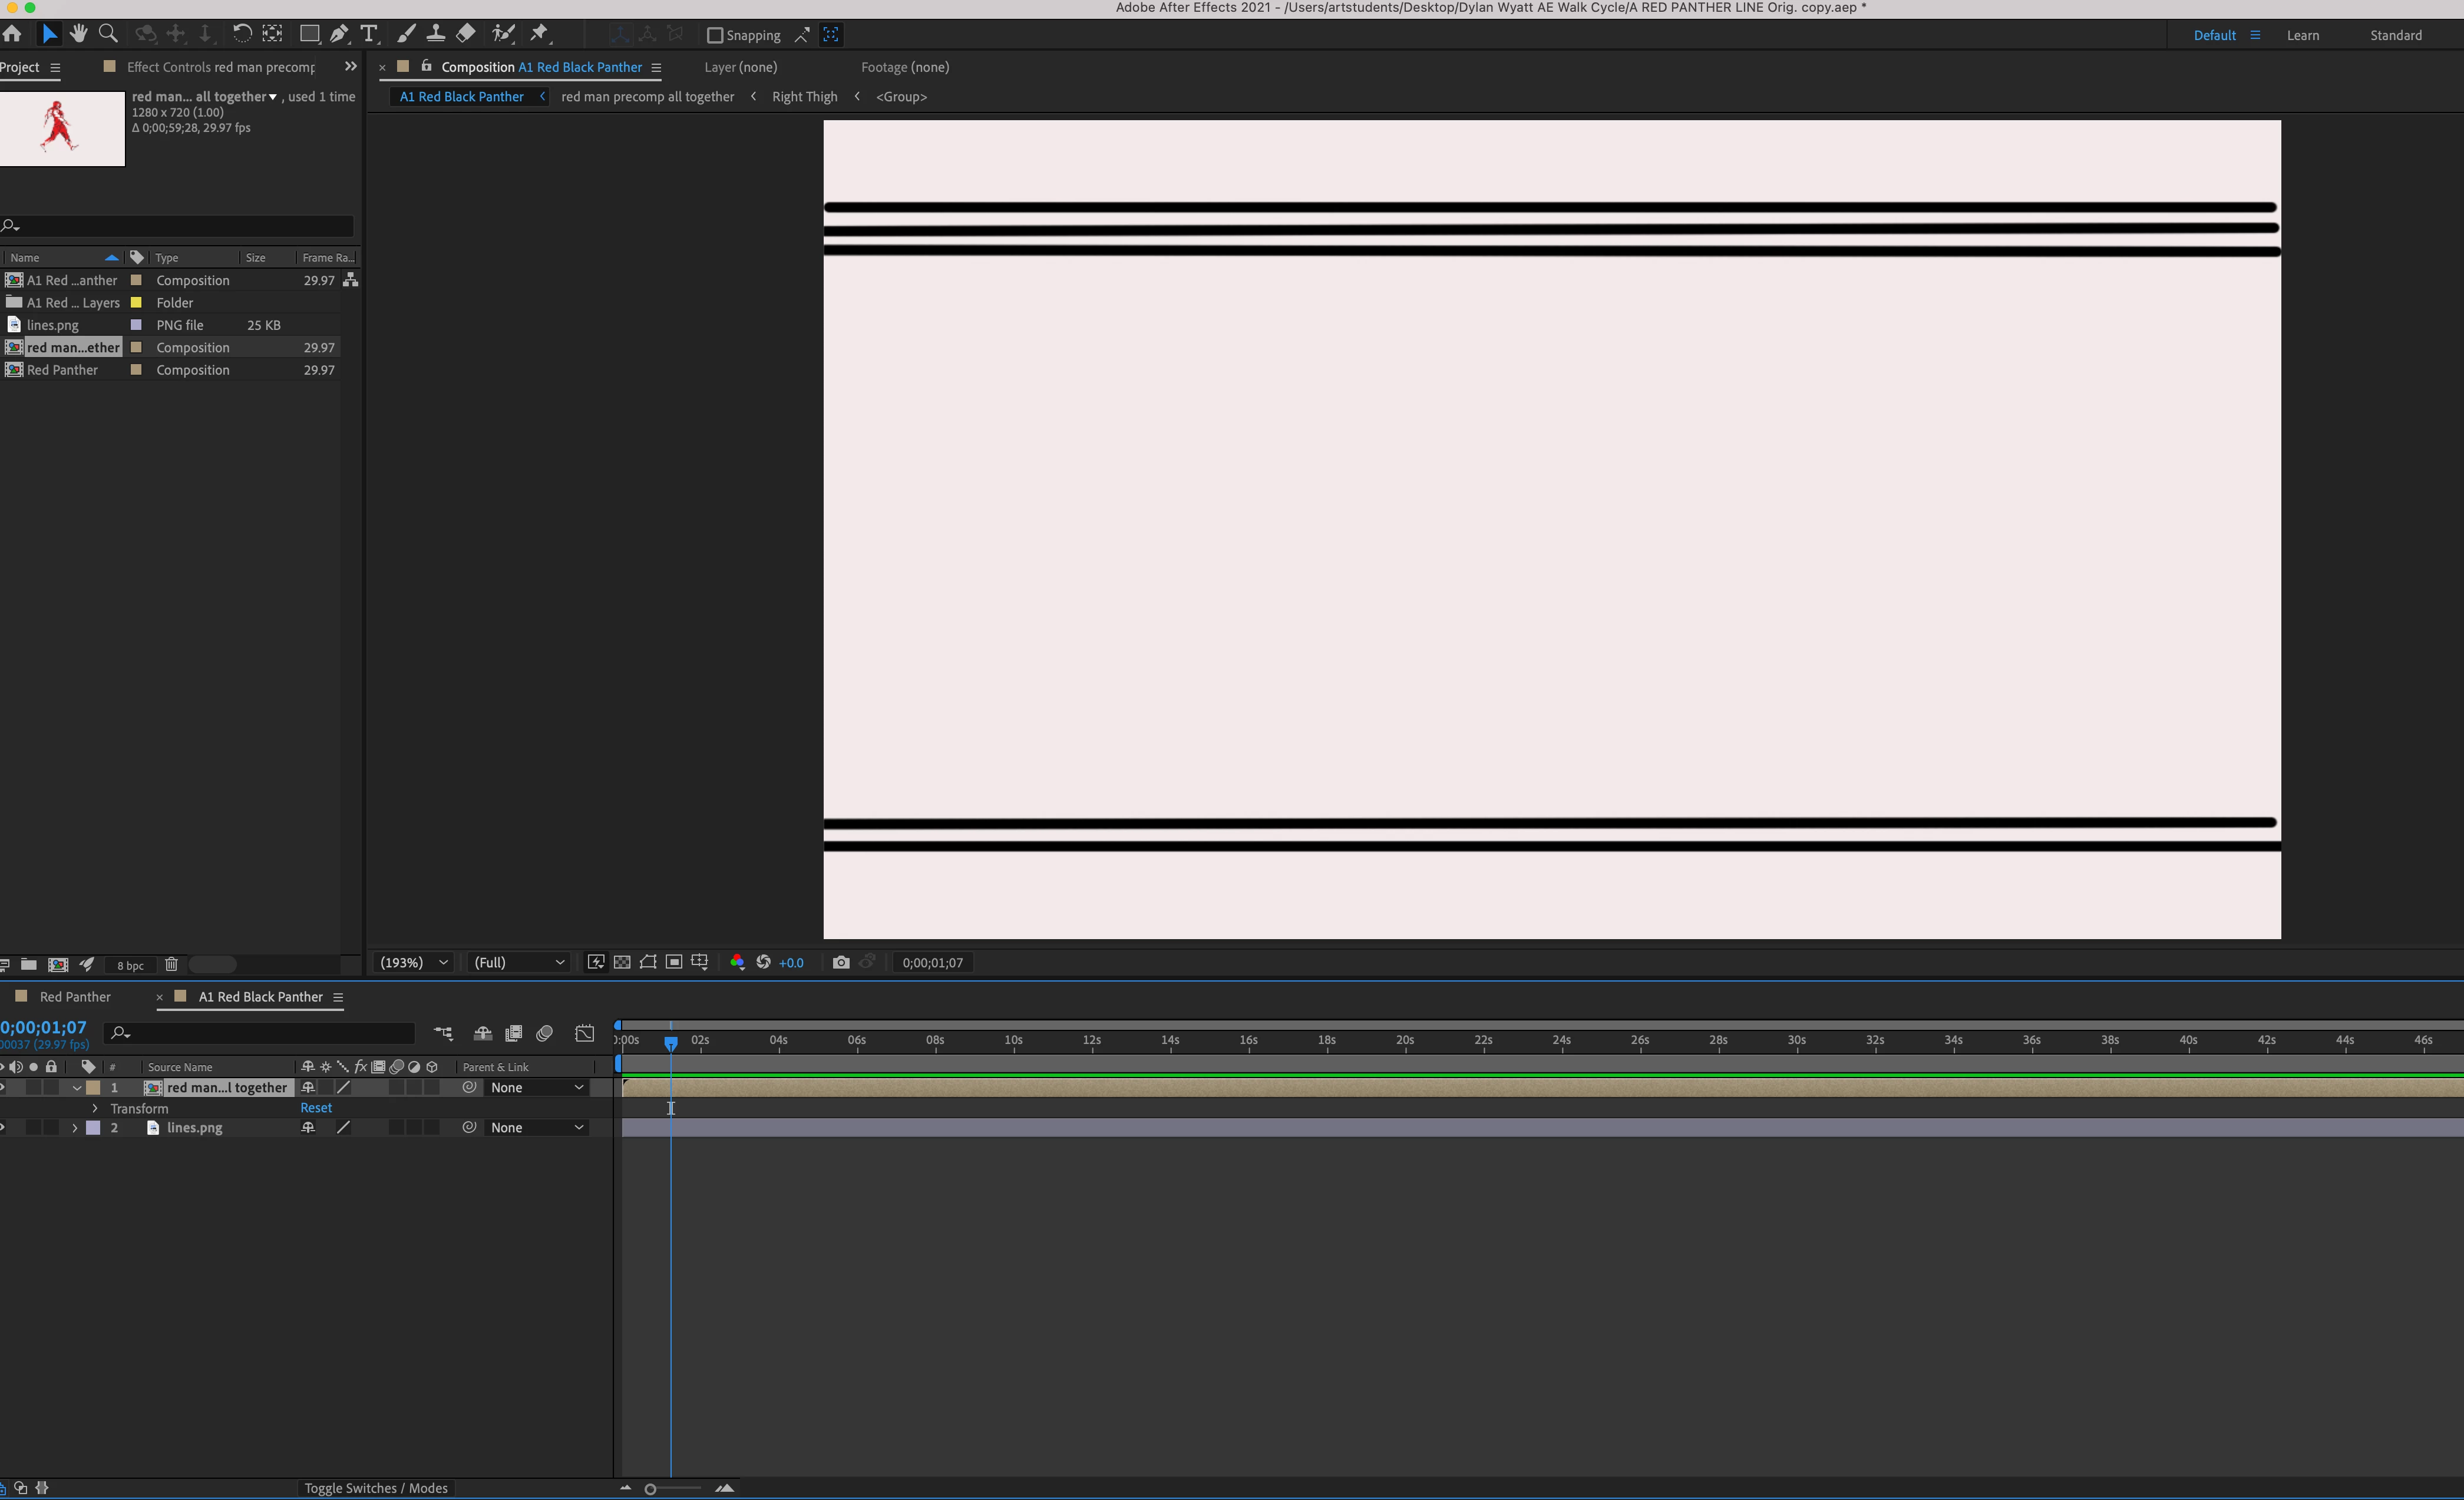Select Red Panther composition in Project panel
2464x1500 pixels.
[x=62, y=370]
